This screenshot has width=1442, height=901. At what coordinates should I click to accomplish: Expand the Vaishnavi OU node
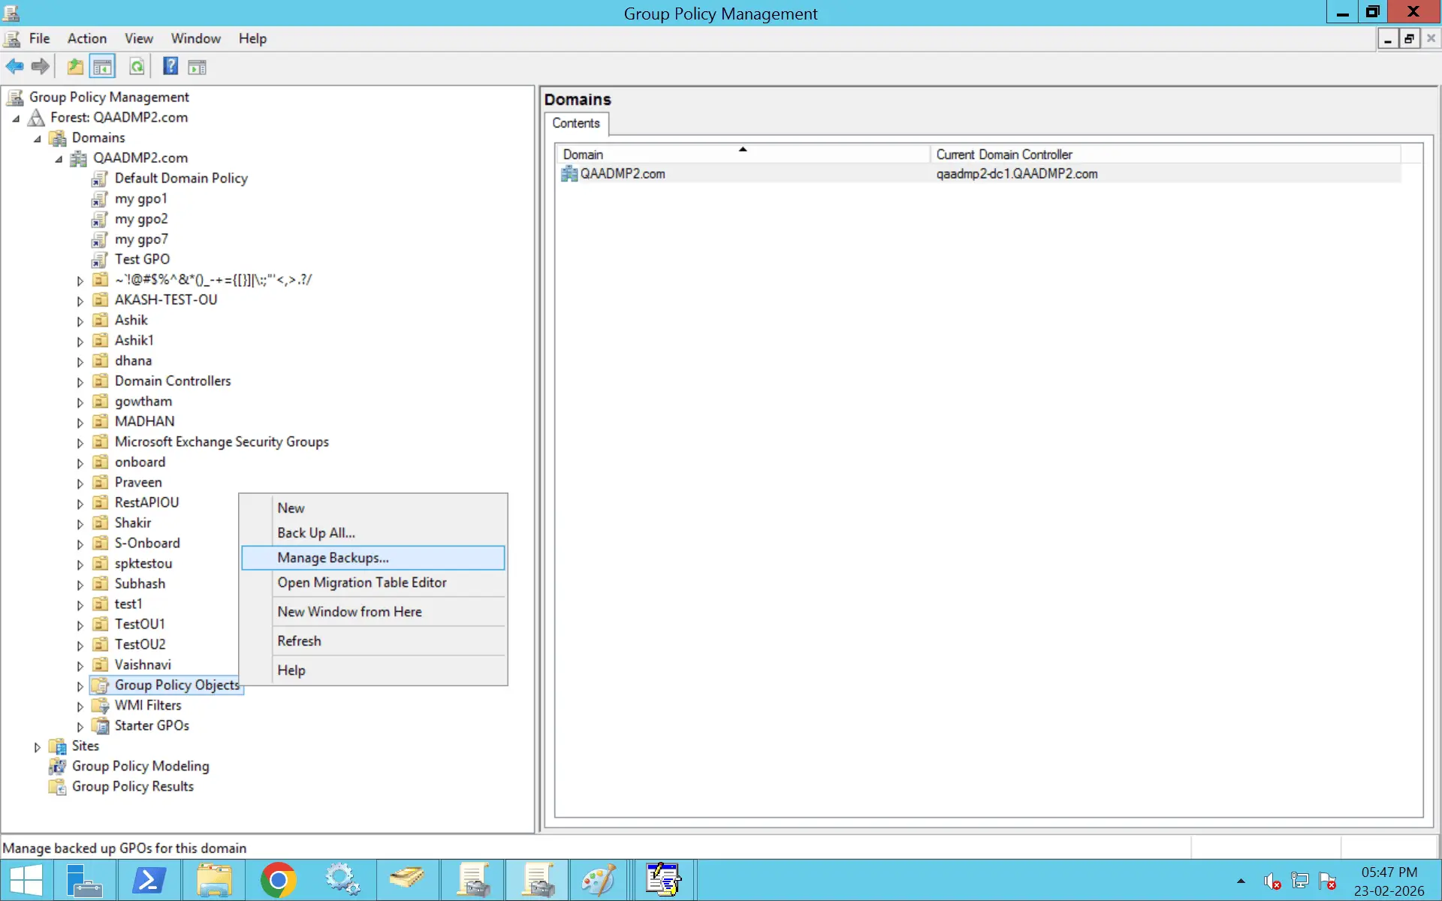tap(80, 664)
